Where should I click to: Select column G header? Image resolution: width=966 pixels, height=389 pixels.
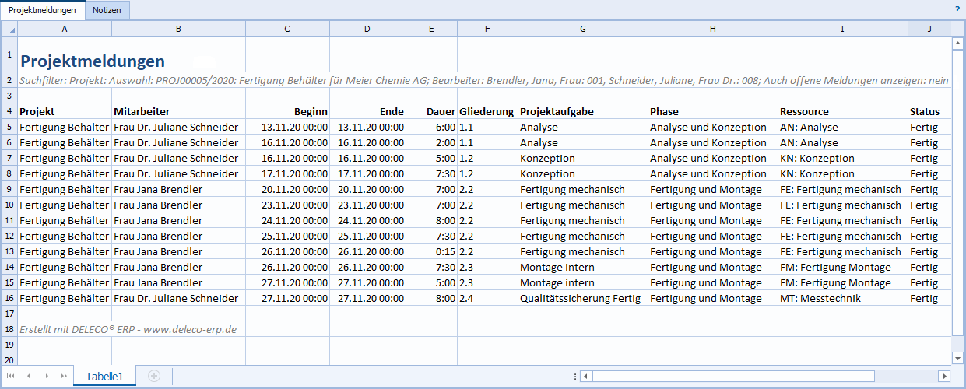pos(582,29)
